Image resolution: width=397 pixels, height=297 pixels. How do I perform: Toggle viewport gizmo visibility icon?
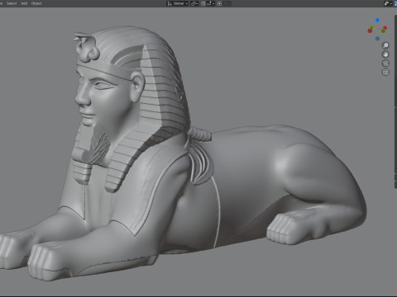coord(386,3)
